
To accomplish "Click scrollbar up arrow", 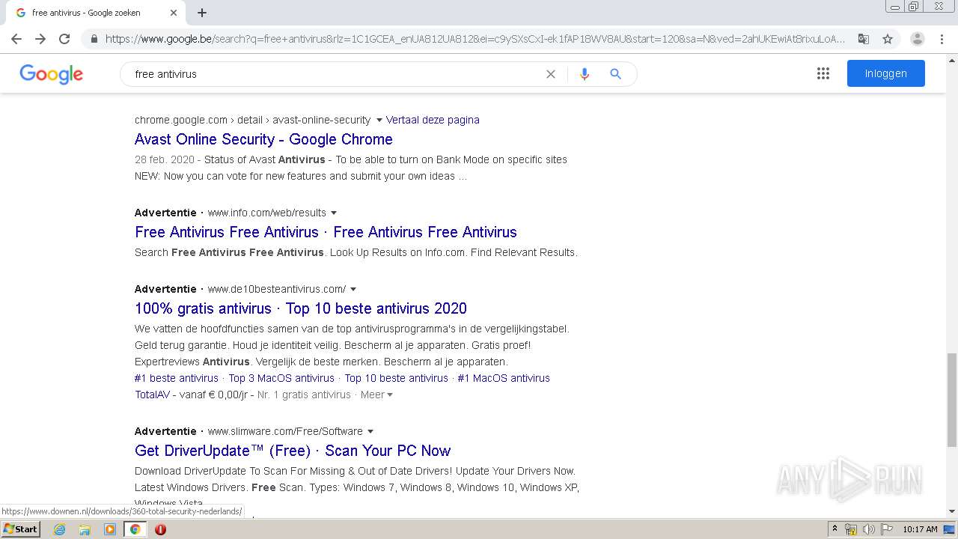I will coord(951,59).
